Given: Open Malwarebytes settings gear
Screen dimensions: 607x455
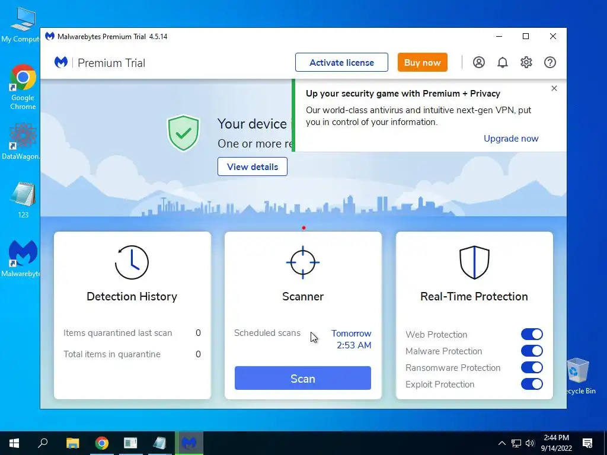Looking at the screenshot, I should pos(526,62).
